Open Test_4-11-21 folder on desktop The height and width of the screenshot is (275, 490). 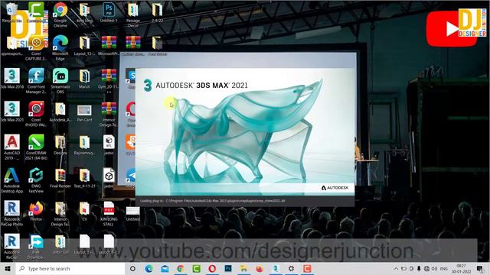coord(84,178)
